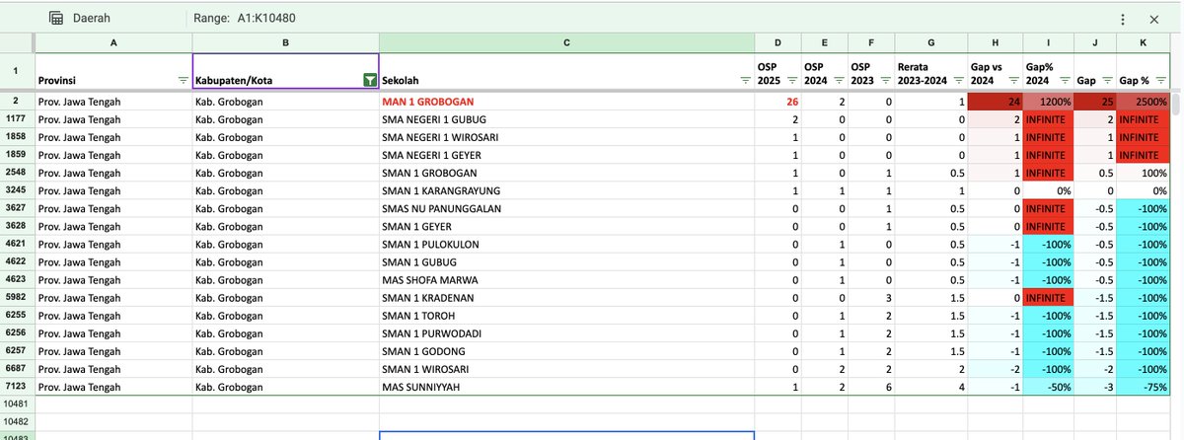1184x440 pixels.
Task: Click the SMAN 1 KRADENAN cell
Action: 566,297
